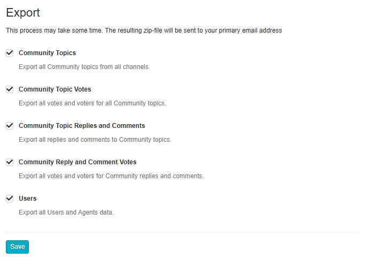The image size is (365, 259).
Task: Click the "Community Topic Replies and Comments" label text
Action: click(x=82, y=126)
